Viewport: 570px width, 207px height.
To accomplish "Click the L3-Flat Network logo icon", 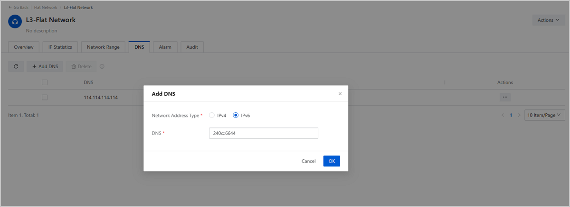I will (x=15, y=22).
